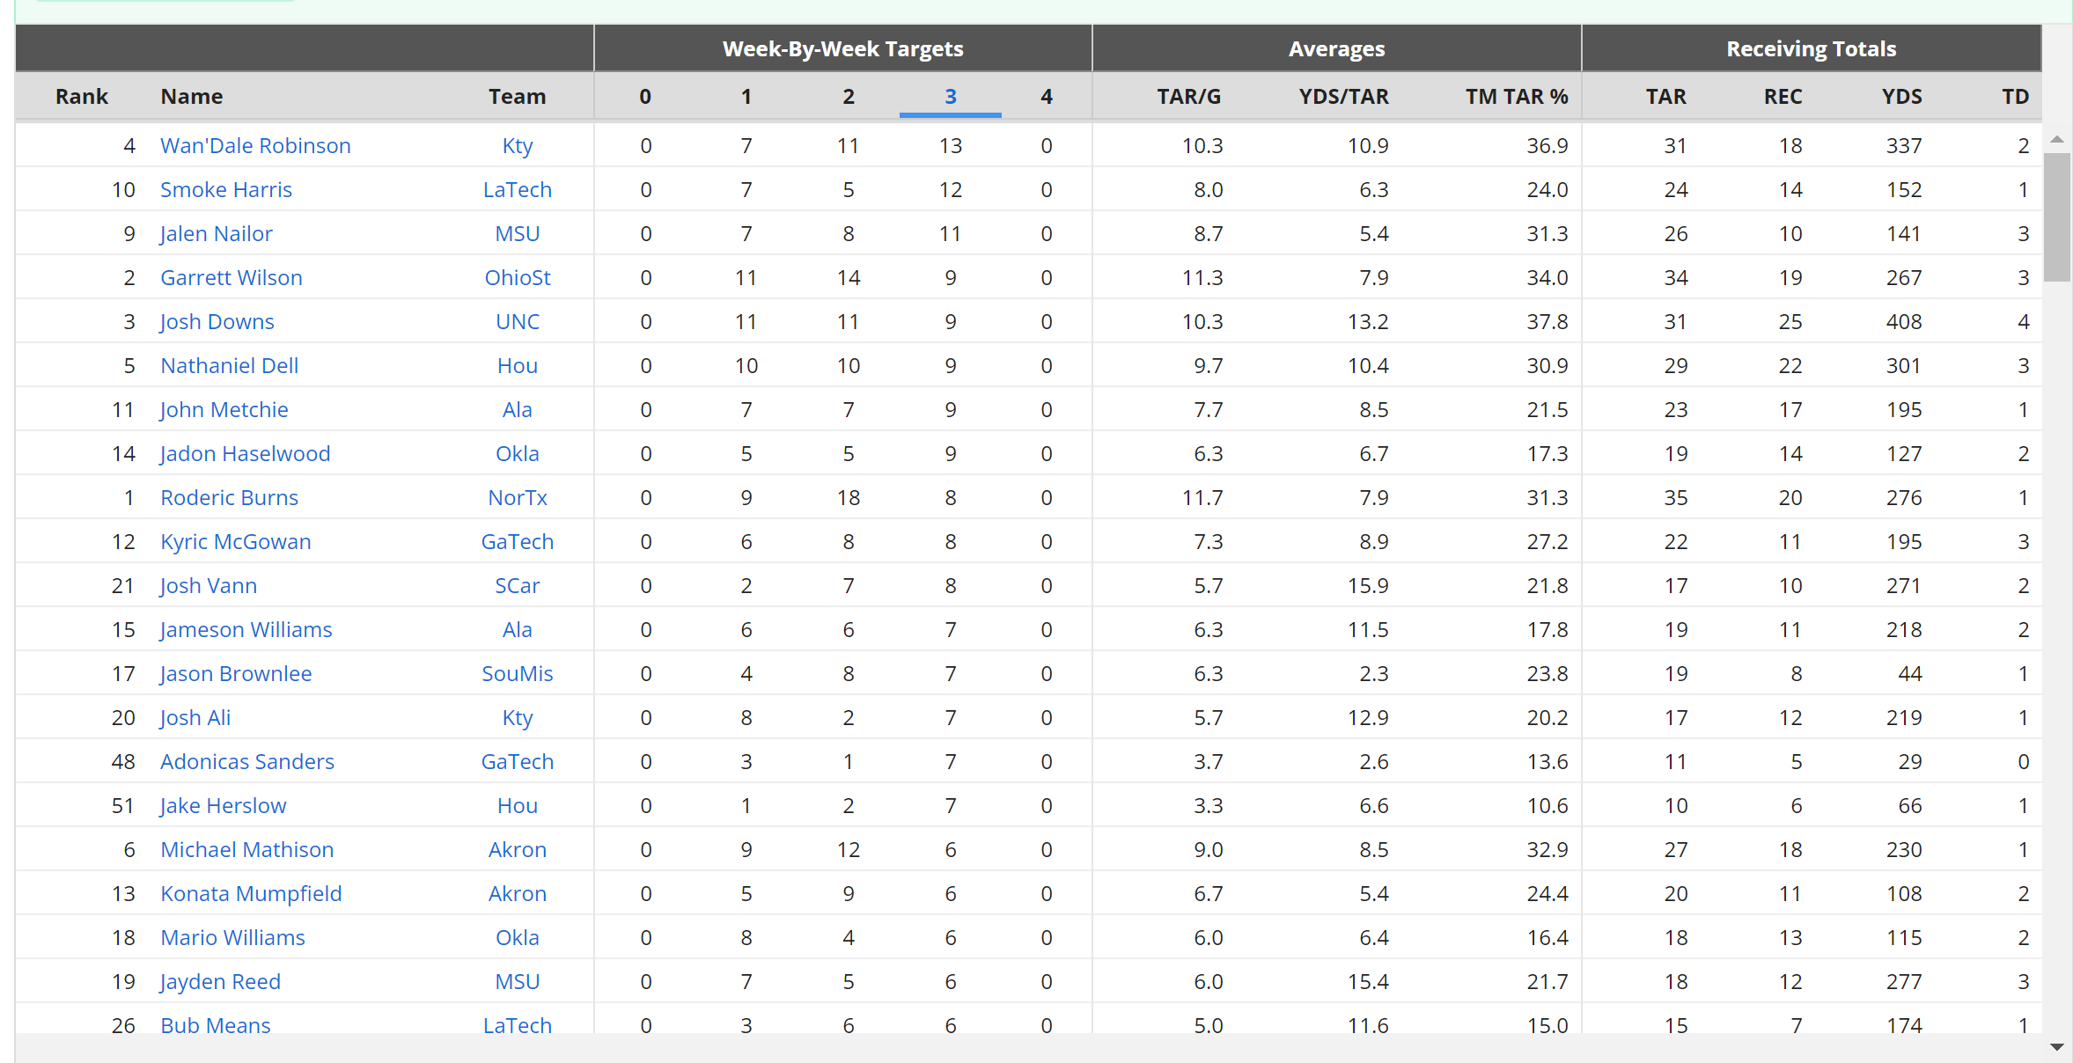The width and height of the screenshot is (2073, 1063).
Task: Click the vertical scrollbar thumb
Action: coord(2057,216)
